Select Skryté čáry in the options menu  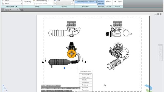point(86,77)
